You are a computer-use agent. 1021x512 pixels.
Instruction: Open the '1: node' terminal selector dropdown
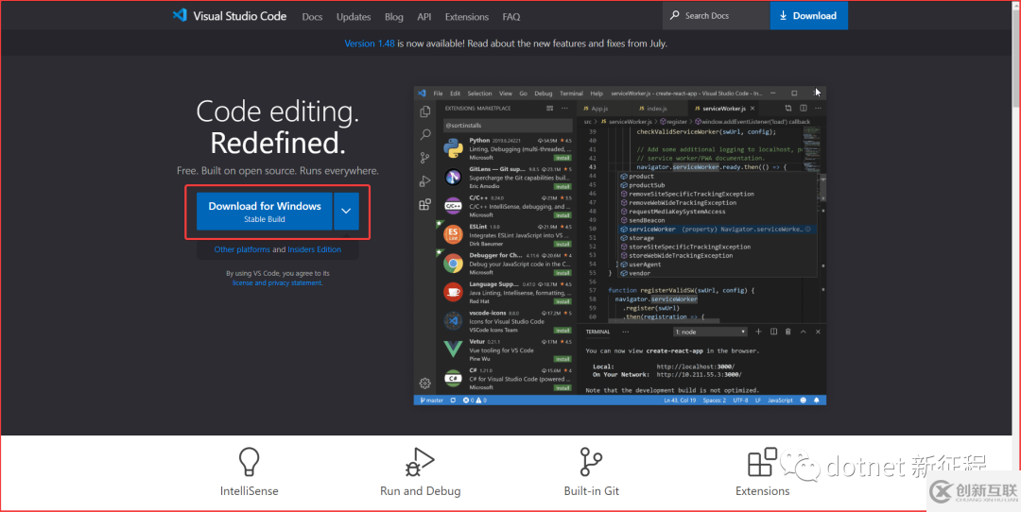(710, 332)
